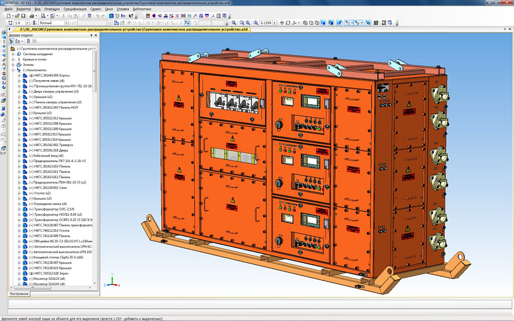
Task: Open the Полный display mode dropdown
Action: point(66,23)
